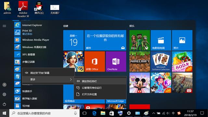Image resolution: width=208 pixels, height=117 pixels.
Task: Open the battle strategy game tile
Action: click(182, 83)
